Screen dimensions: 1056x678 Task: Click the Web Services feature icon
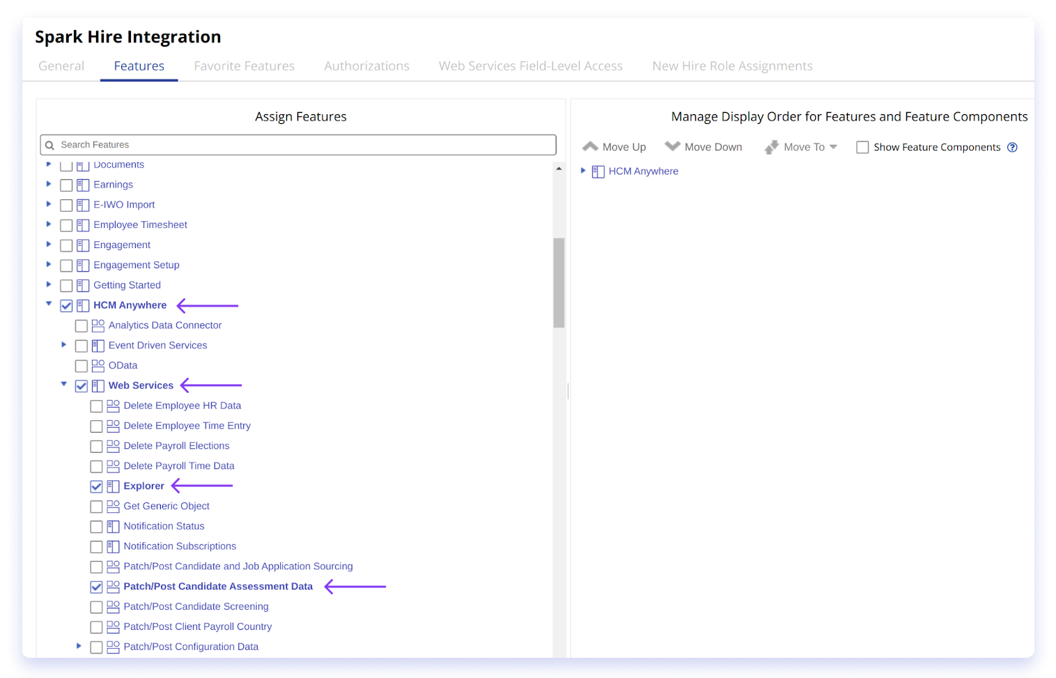pos(98,386)
